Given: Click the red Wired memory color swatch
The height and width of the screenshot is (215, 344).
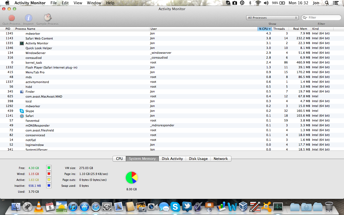Looking at the screenshot, I should coord(49,174).
